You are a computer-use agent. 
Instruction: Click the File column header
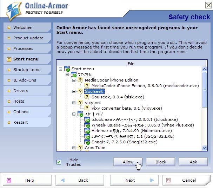tap(131, 64)
